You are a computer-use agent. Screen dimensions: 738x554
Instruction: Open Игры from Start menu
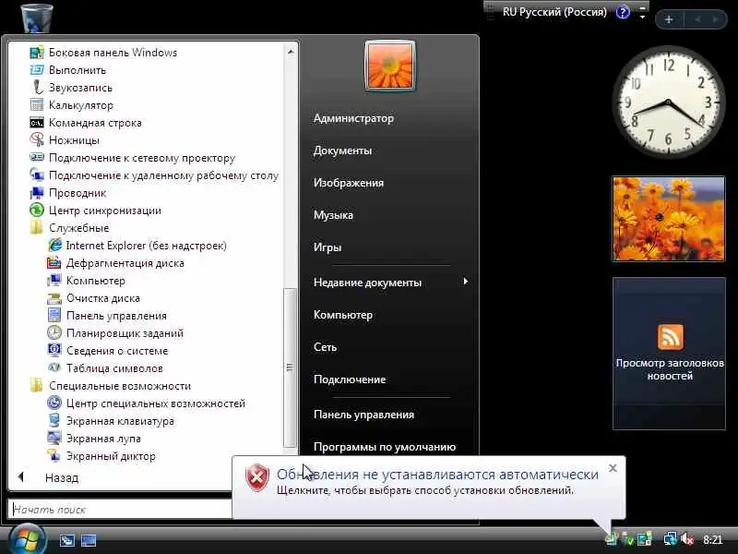[327, 247]
